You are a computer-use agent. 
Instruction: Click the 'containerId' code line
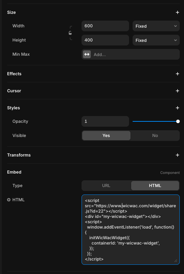126,243
